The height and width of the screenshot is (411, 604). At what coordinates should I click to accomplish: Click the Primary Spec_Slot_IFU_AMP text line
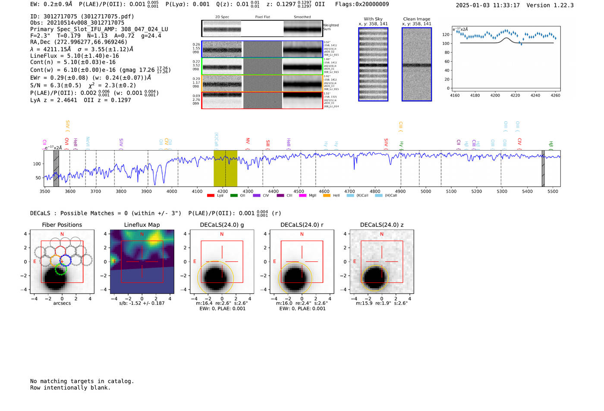click(x=99, y=29)
